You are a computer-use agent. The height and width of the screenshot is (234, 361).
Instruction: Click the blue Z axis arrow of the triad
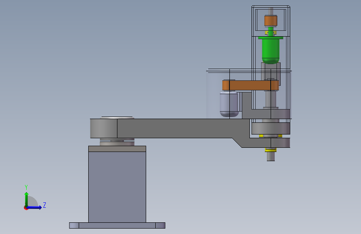35,207
